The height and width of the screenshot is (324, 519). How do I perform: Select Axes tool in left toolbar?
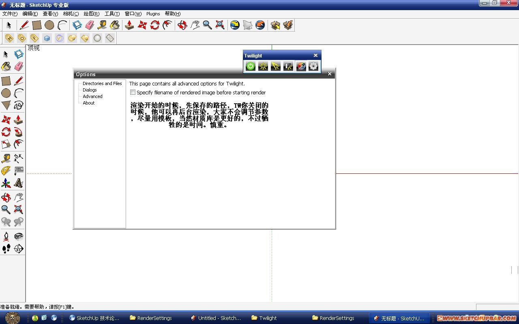pyautogui.click(x=6, y=183)
